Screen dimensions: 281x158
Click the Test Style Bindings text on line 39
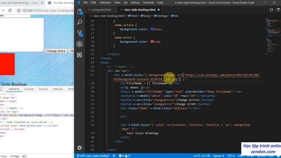(143, 133)
